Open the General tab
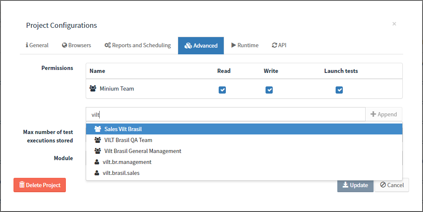Viewport: 423px width, 212px height. [x=37, y=45]
